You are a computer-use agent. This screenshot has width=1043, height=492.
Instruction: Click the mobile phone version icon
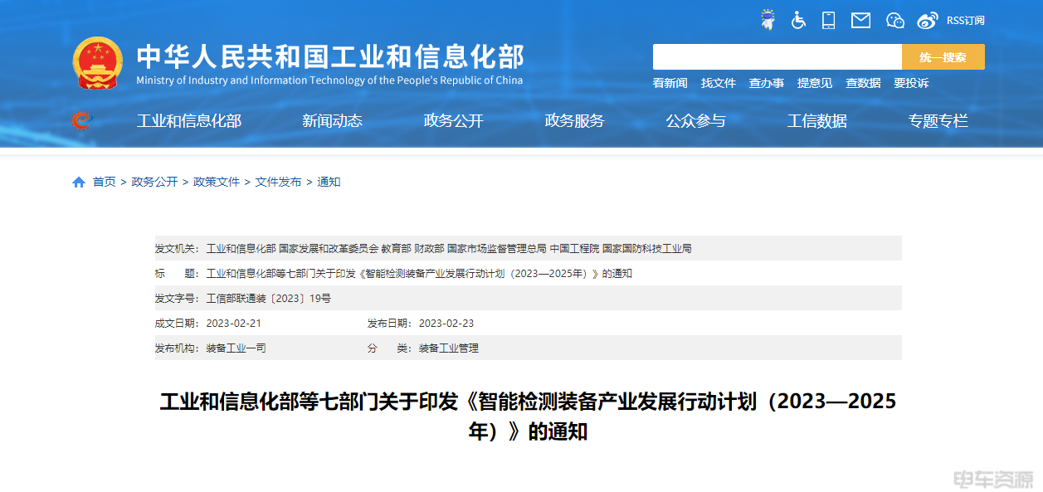click(828, 20)
